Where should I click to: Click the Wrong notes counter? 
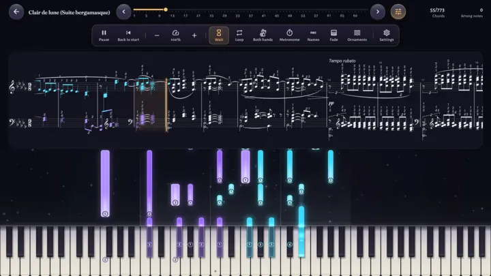click(x=472, y=12)
